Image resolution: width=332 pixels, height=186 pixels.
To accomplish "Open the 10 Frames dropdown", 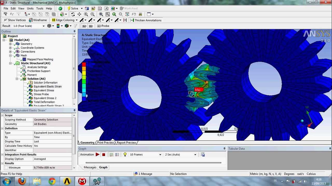I will pos(160,155).
